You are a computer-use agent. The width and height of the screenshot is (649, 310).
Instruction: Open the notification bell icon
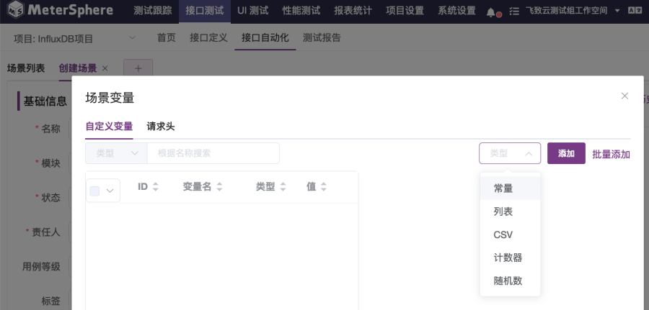point(491,12)
